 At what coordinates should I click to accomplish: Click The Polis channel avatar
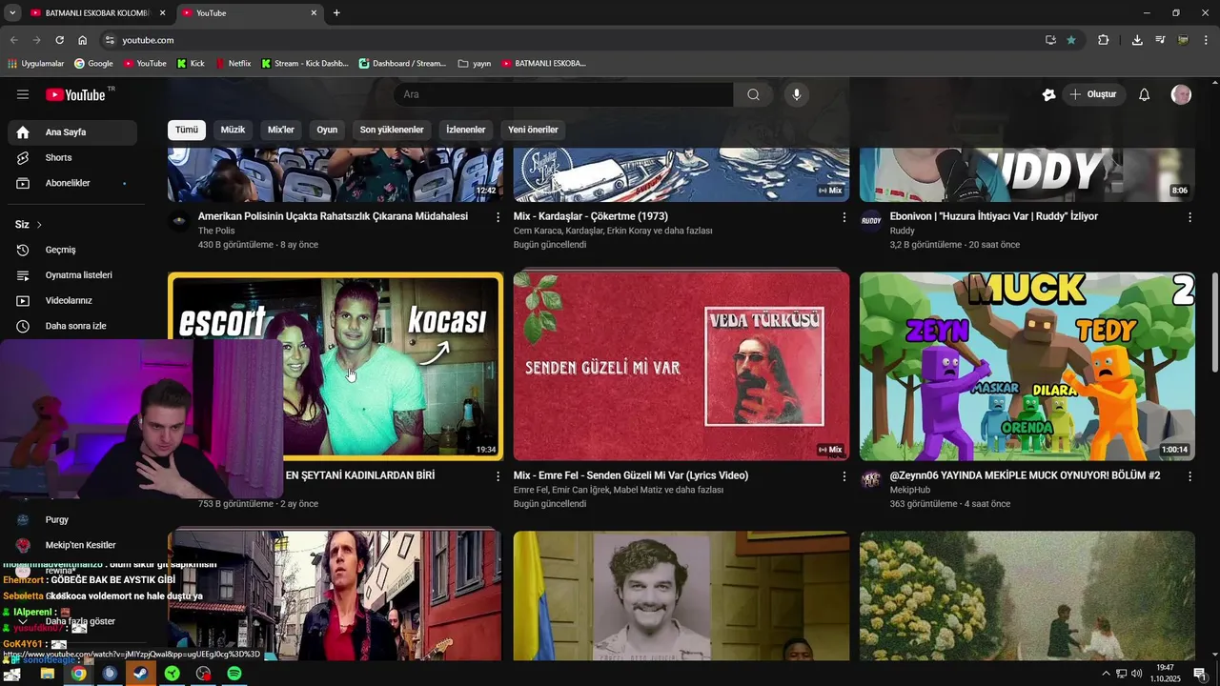(x=178, y=221)
